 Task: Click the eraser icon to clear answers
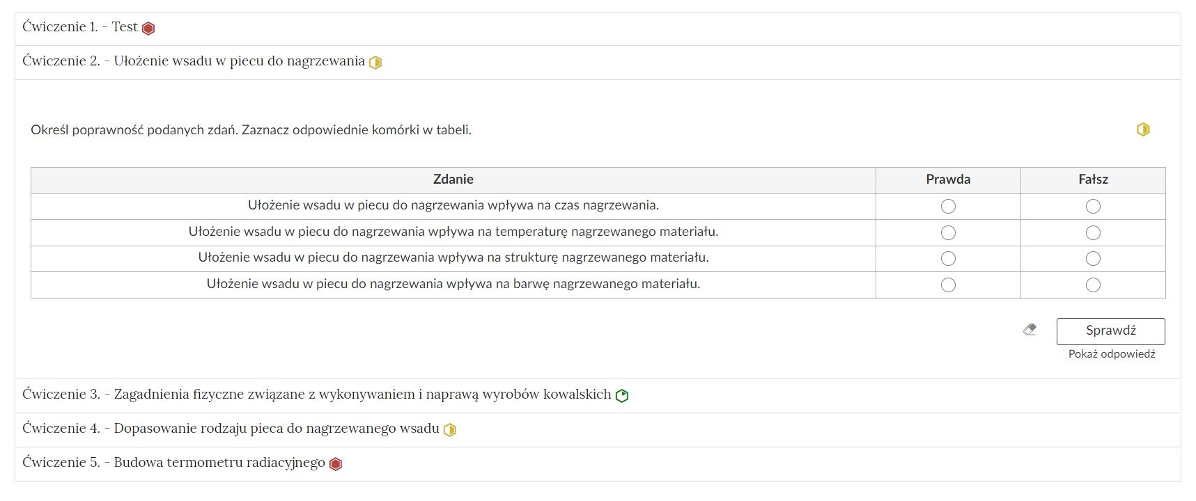click(1030, 331)
